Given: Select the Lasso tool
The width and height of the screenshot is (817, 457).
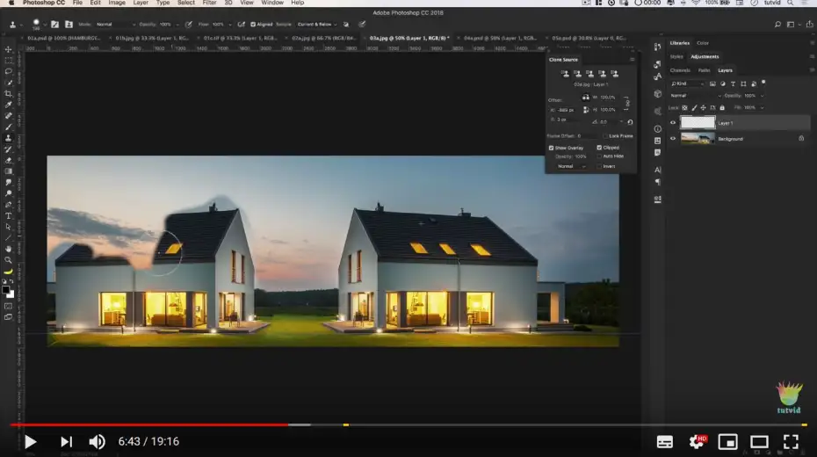Looking at the screenshot, I should (8, 71).
